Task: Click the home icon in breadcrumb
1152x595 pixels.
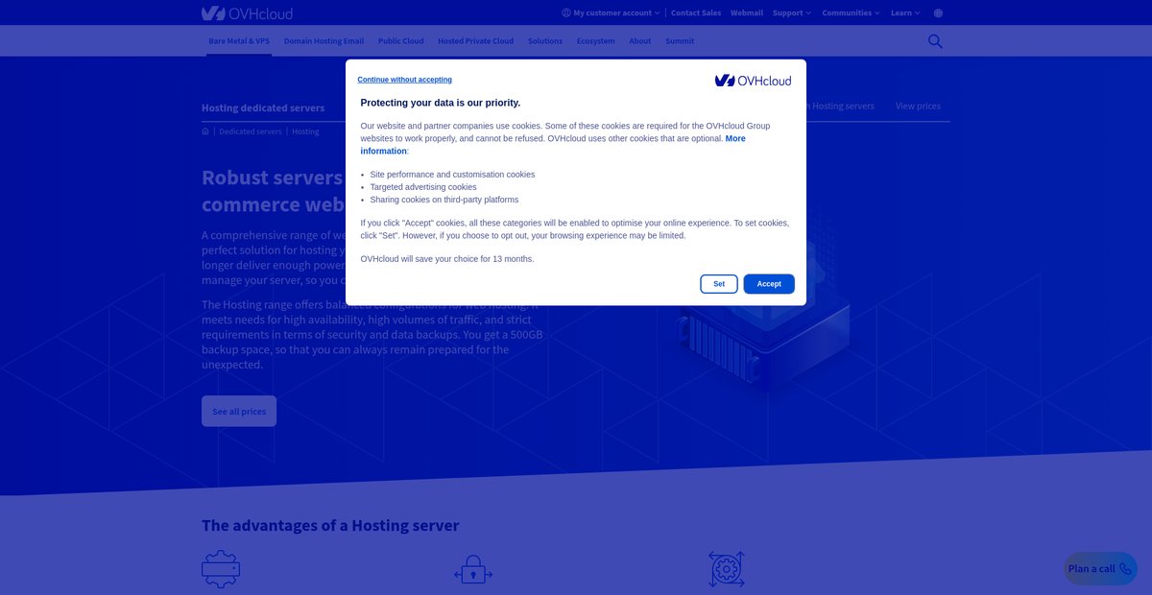Action: [205, 131]
